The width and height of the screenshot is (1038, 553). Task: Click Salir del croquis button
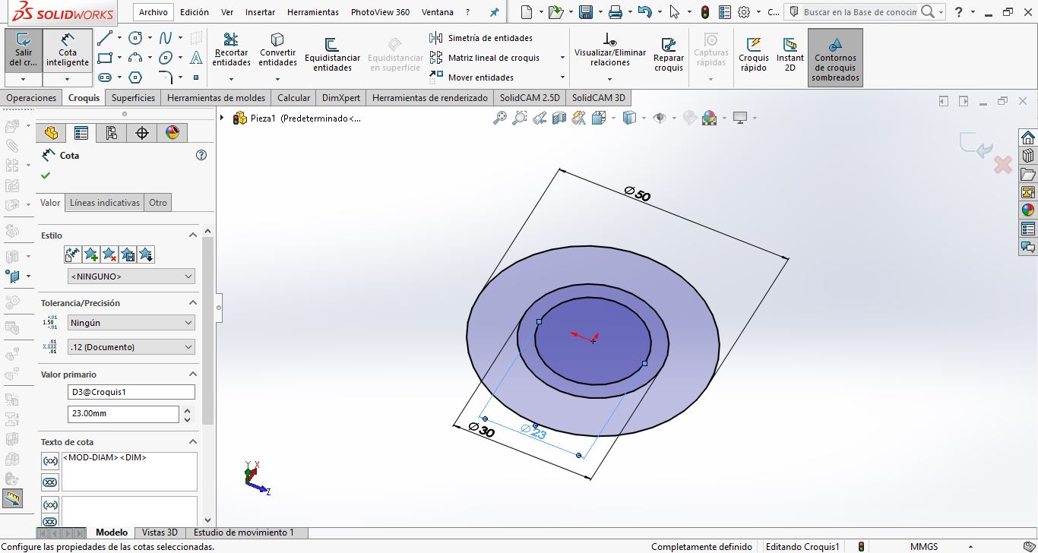coord(23,50)
